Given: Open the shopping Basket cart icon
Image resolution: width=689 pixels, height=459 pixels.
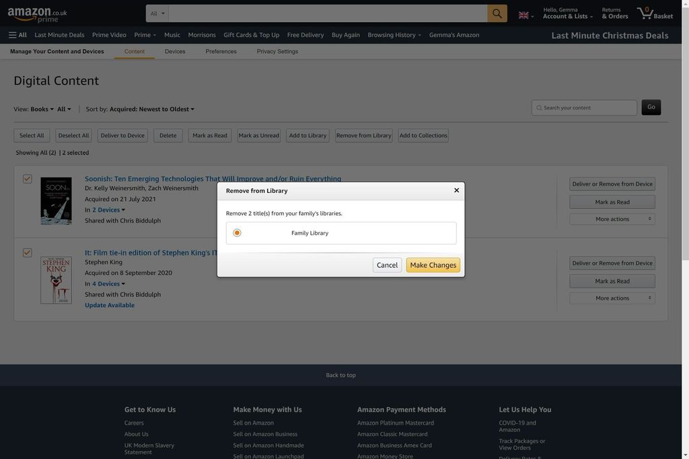Looking at the screenshot, I should click(x=655, y=13).
